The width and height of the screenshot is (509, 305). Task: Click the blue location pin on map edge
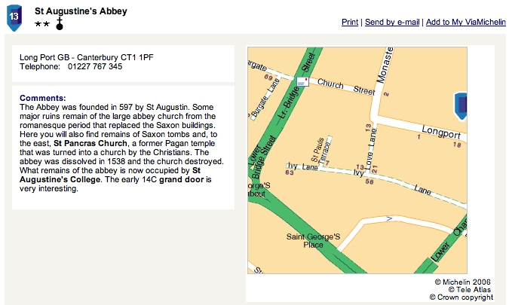460,106
